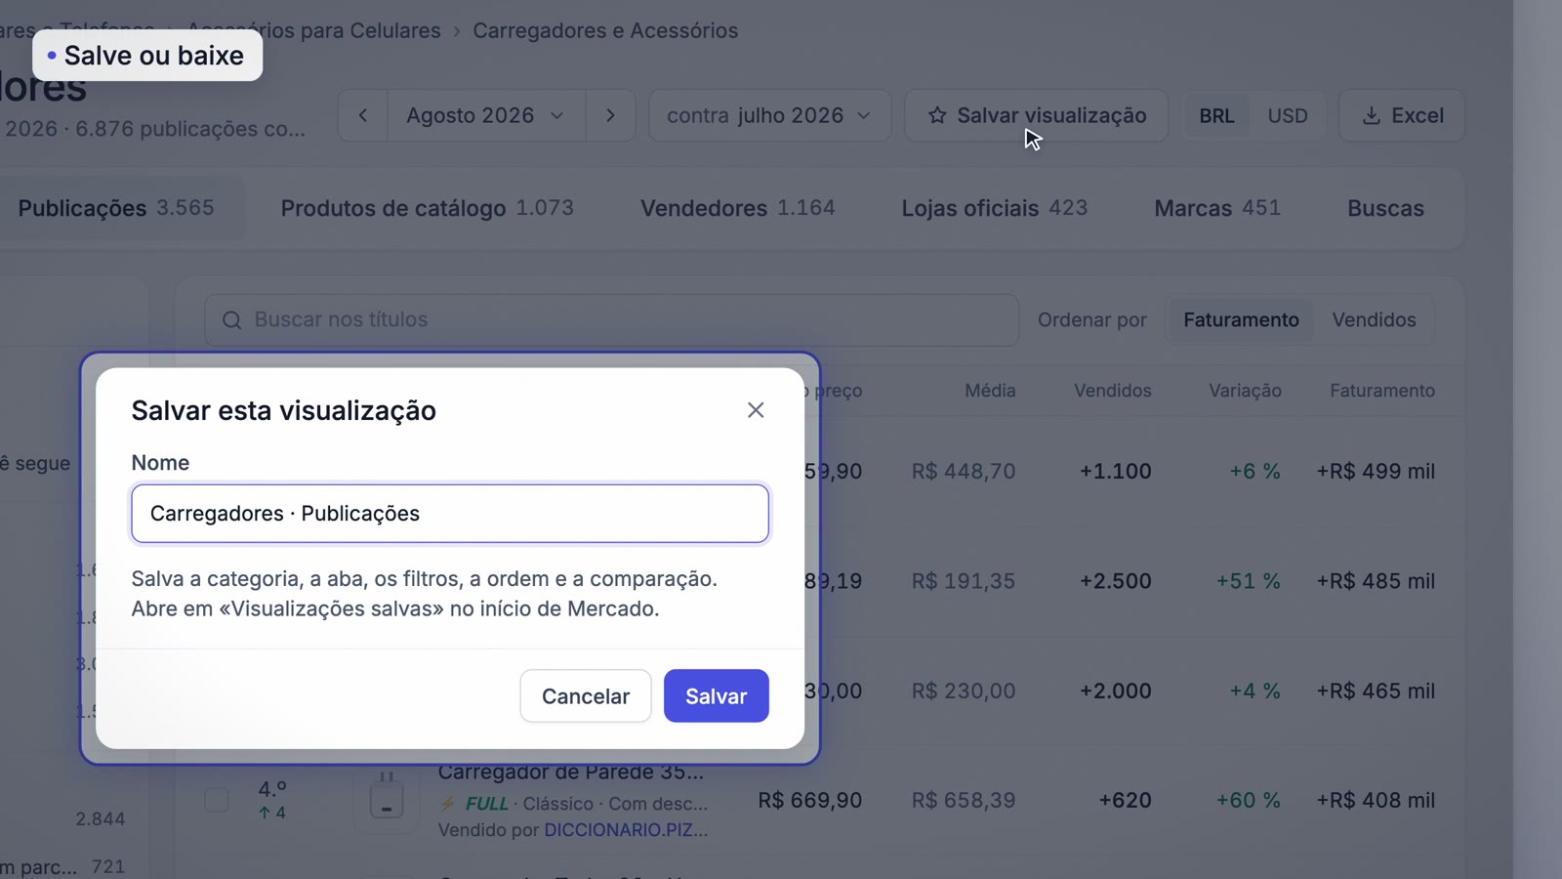Click the Vendidos column header

point(1113,391)
